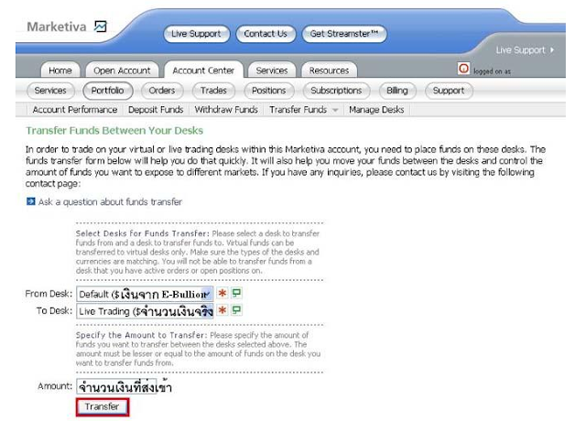The width and height of the screenshot is (586, 421).
Task: Click the 'Select Desks for Funds Transfer' label
Action: pyautogui.click(x=142, y=233)
